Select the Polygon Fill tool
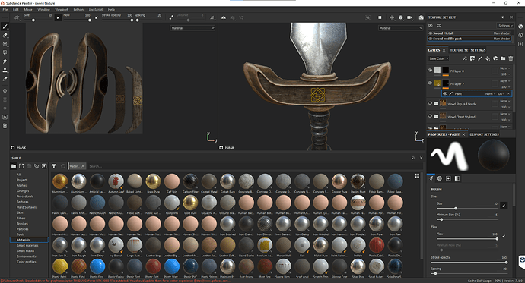Screen dimensions: 525x283 (5, 52)
